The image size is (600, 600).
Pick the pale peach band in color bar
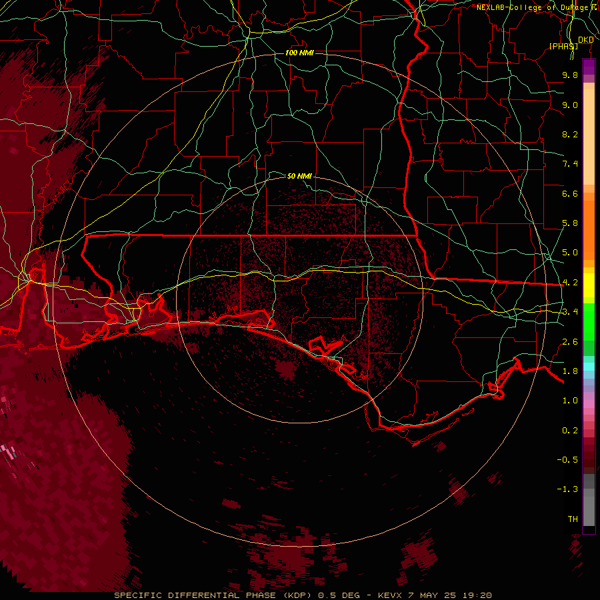click(589, 137)
